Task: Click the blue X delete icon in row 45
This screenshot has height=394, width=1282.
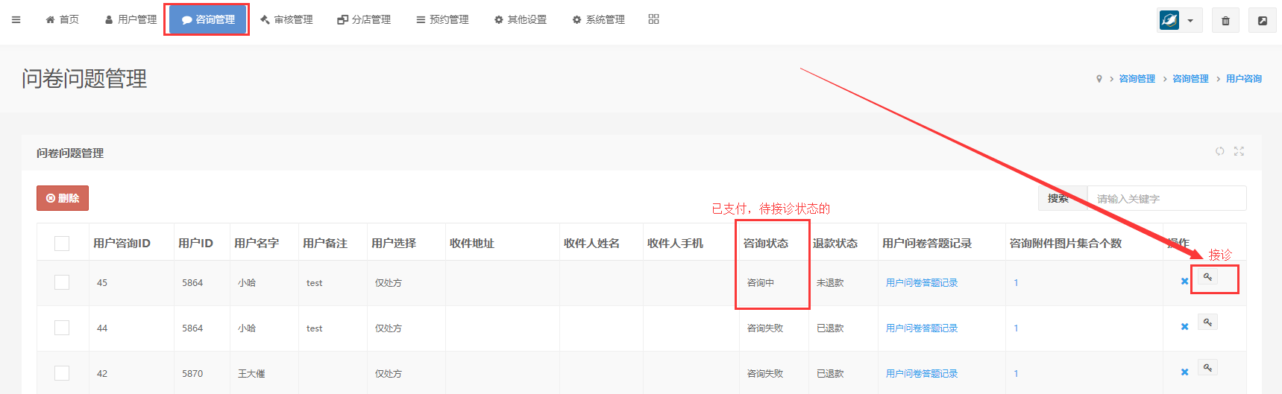Action: (1184, 282)
